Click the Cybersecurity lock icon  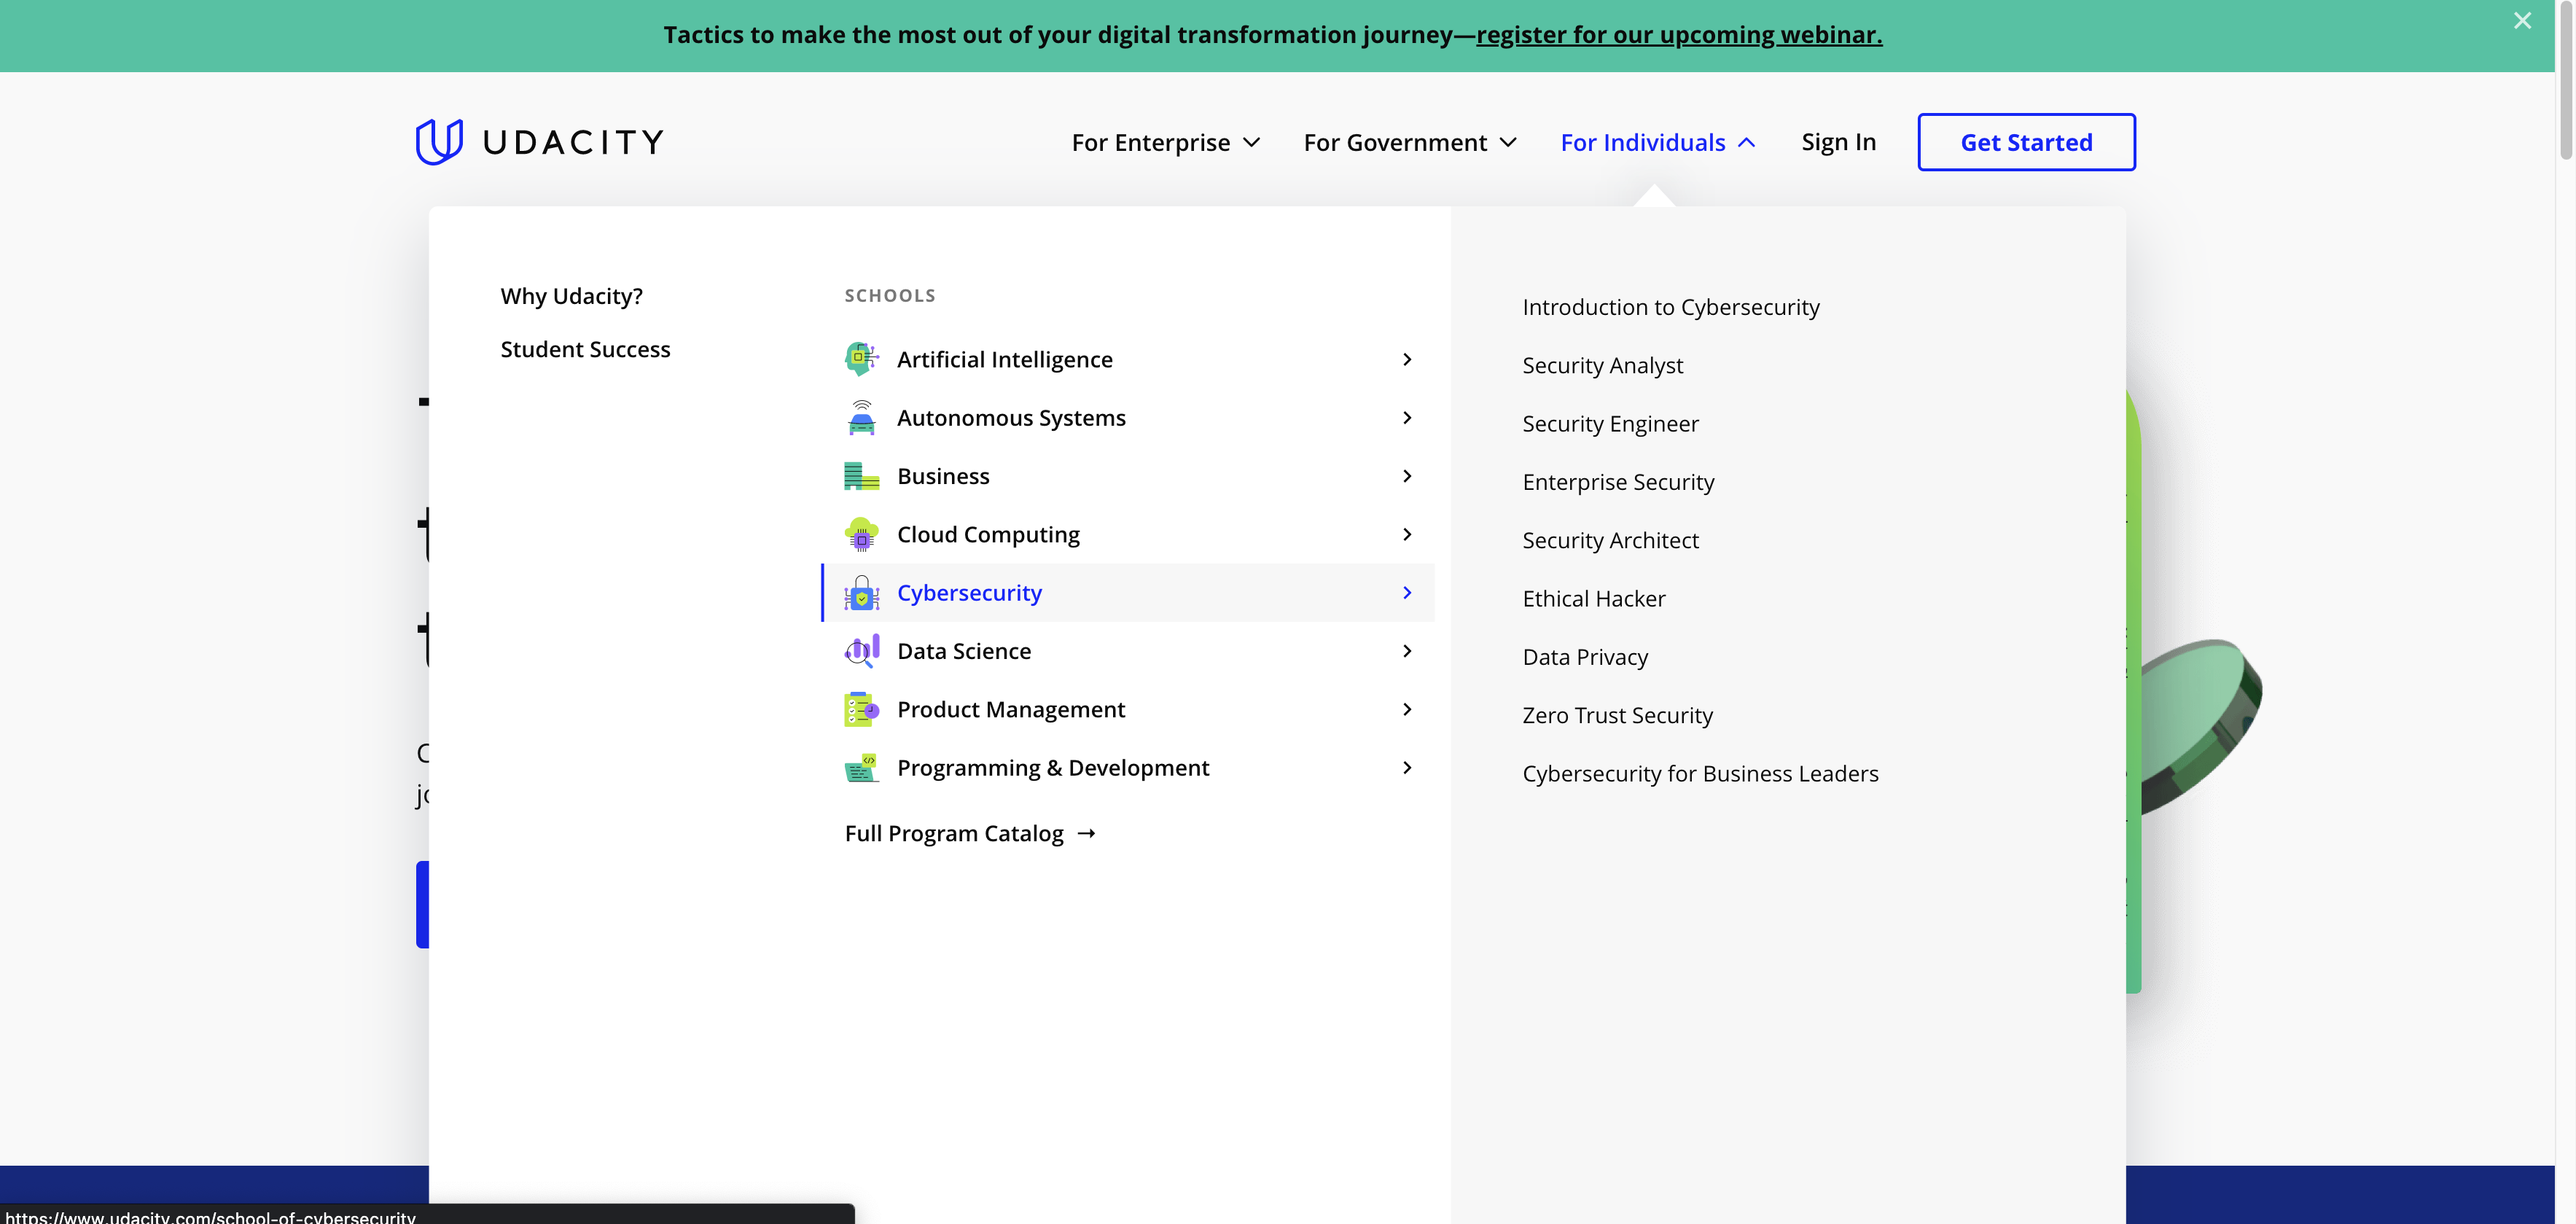(x=861, y=593)
